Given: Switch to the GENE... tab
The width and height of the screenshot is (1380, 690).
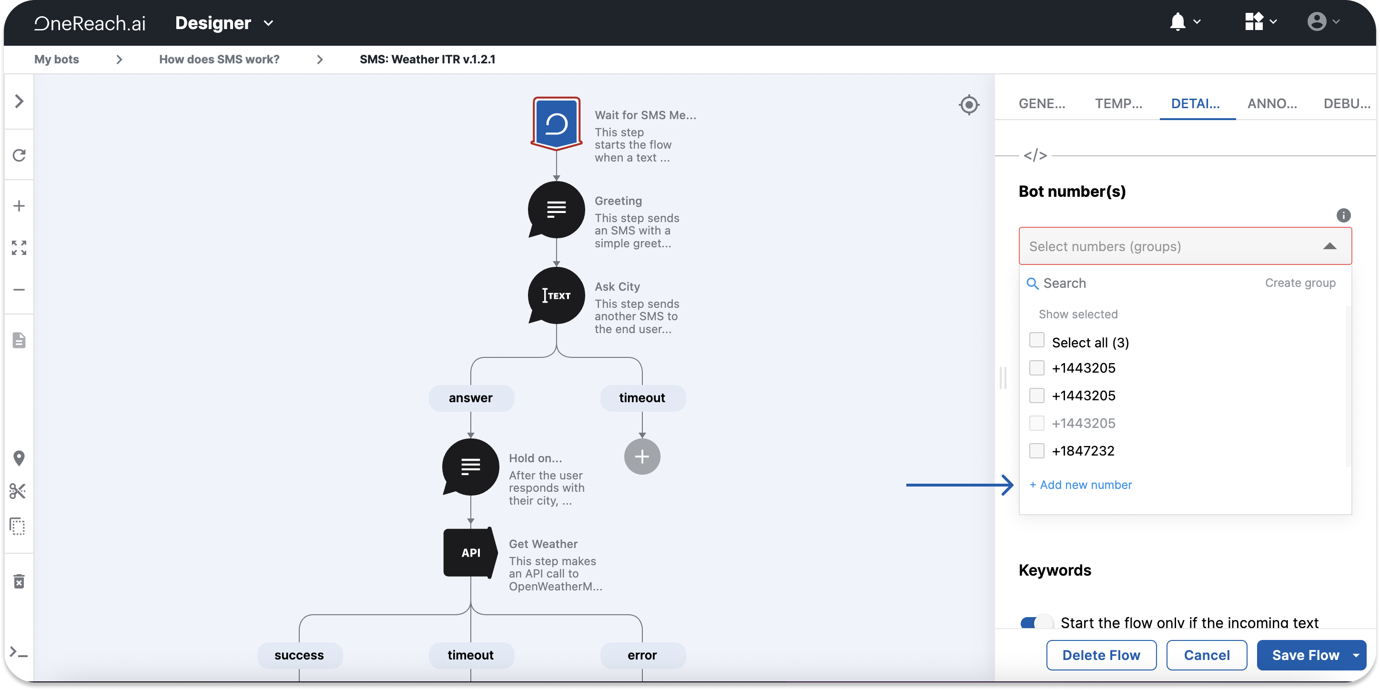Looking at the screenshot, I should (1041, 104).
